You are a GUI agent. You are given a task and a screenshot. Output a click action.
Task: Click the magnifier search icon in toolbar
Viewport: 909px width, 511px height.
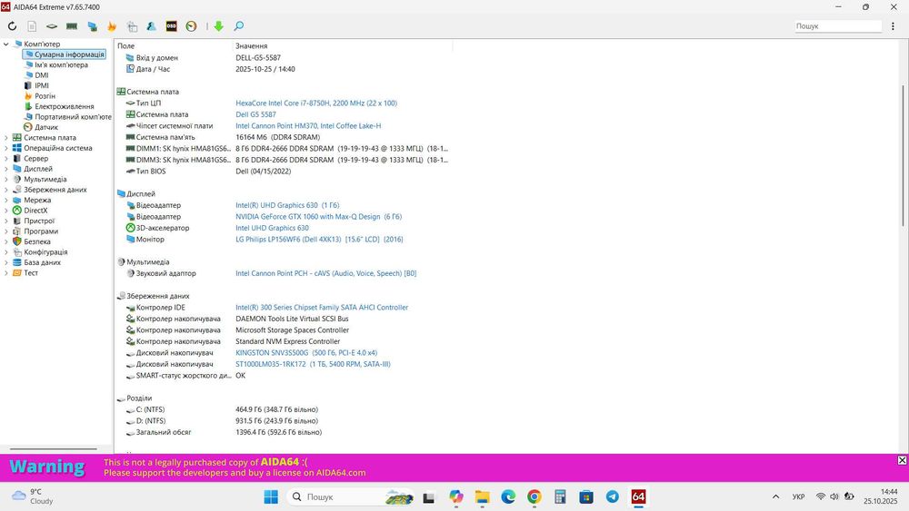pos(239,26)
